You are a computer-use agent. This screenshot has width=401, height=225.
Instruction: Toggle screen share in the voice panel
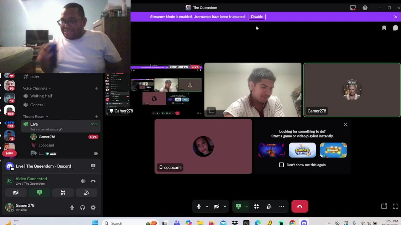(39, 193)
